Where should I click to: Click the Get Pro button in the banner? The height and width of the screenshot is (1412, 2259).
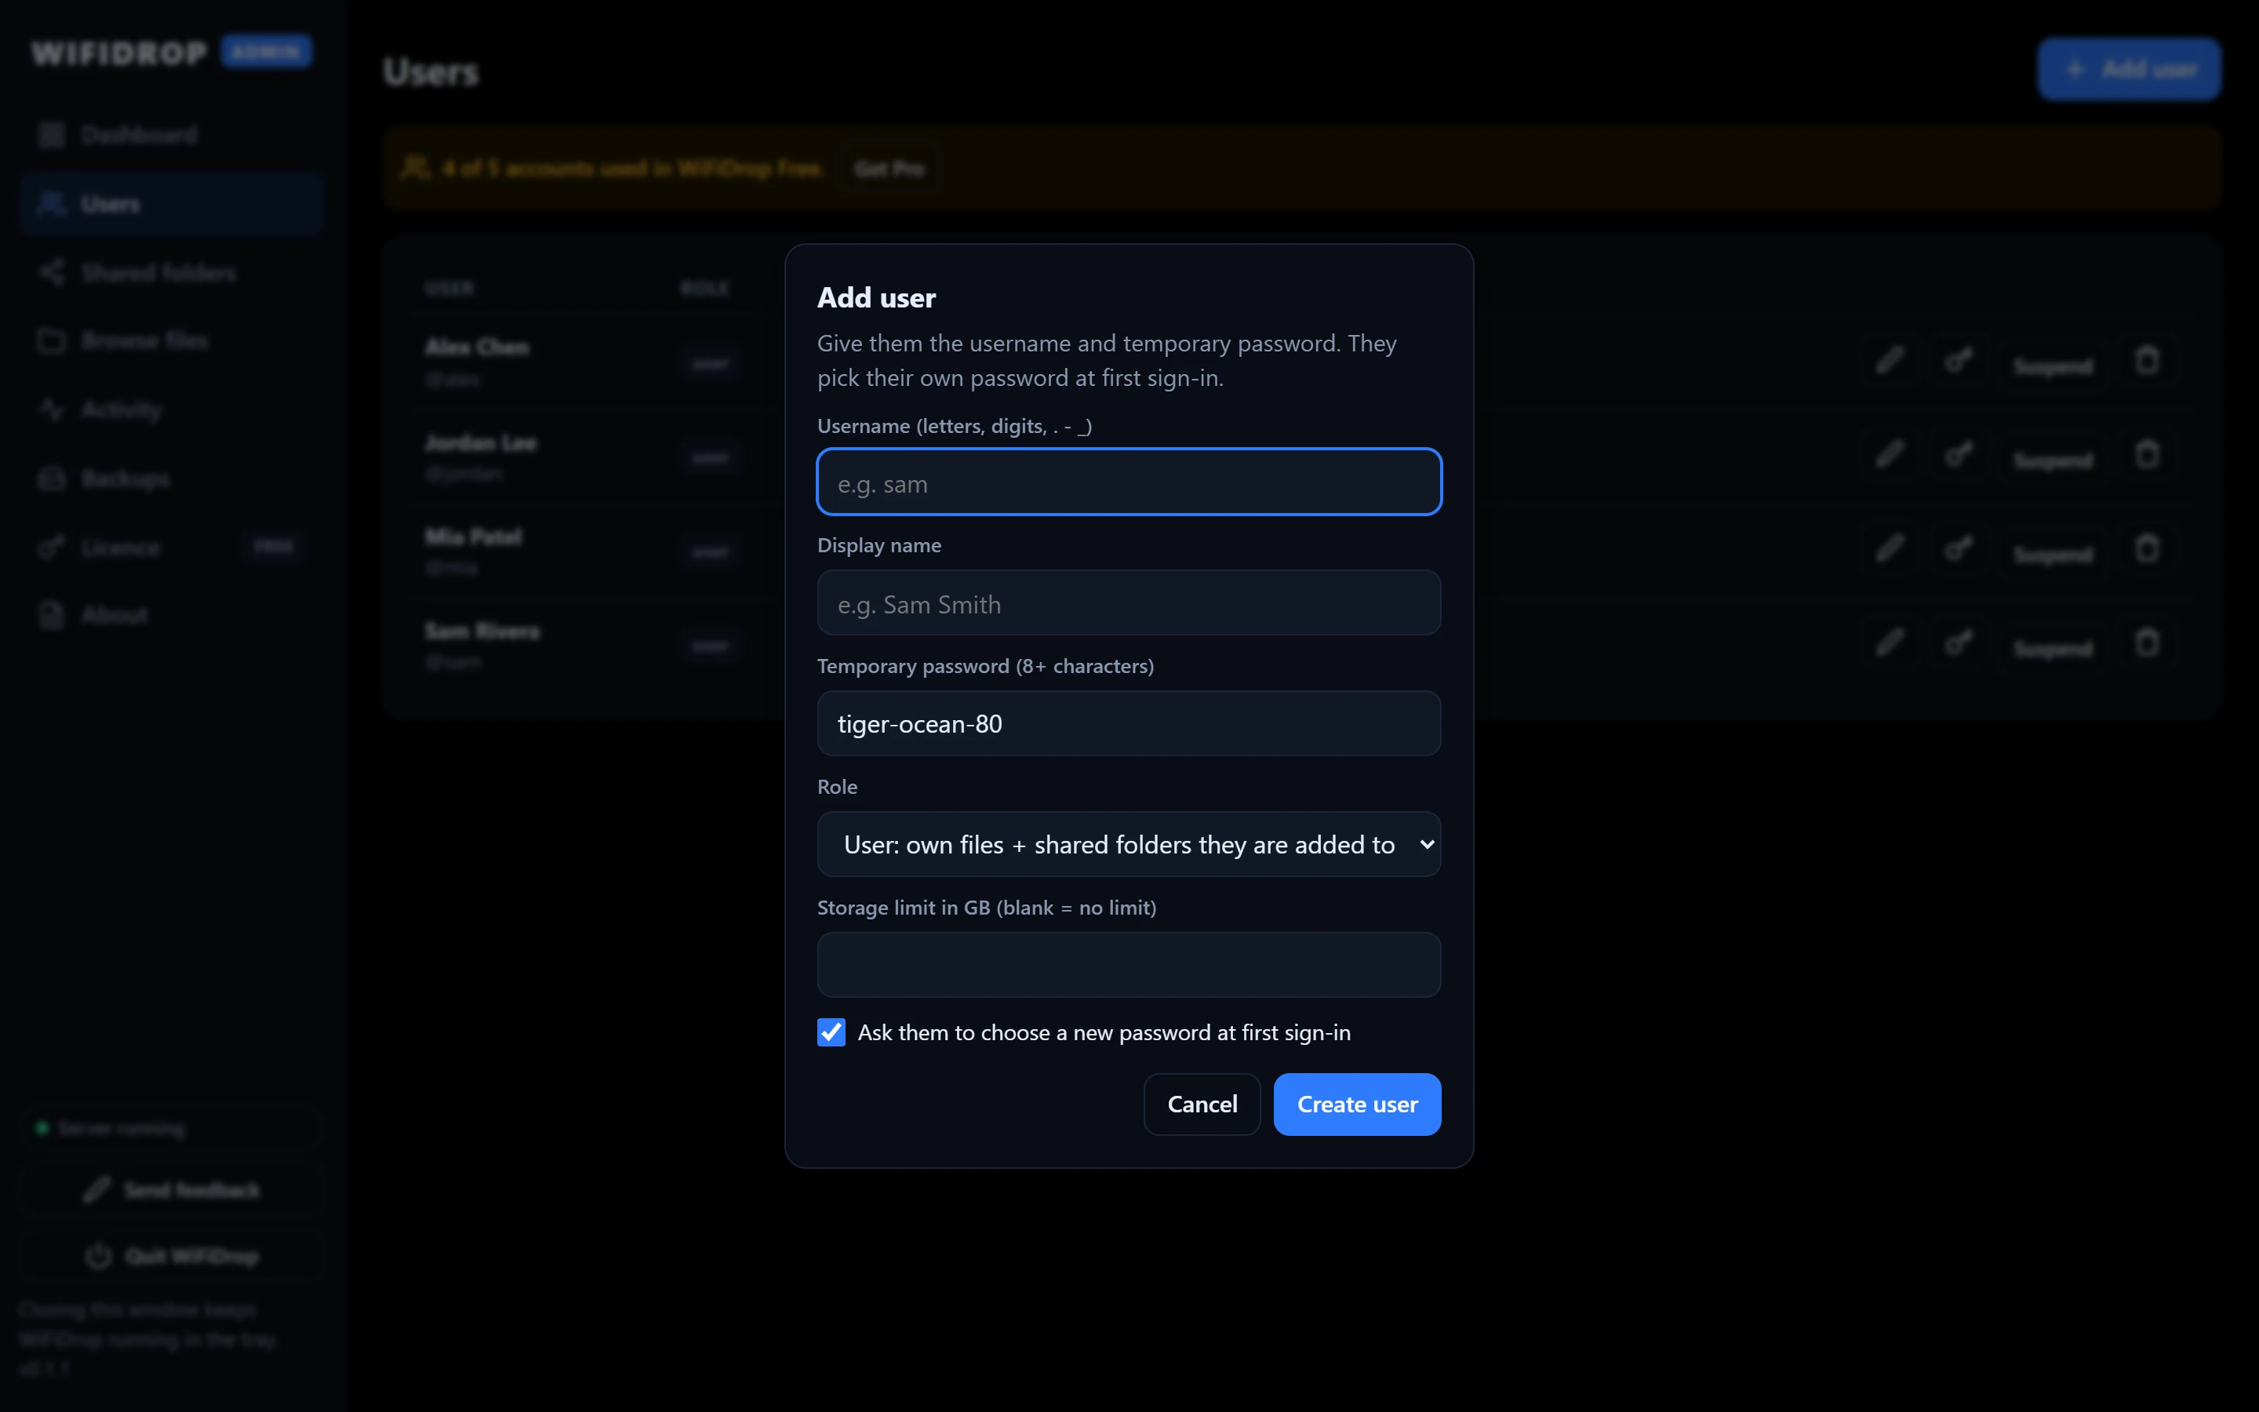pyautogui.click(x=889, y=169)
